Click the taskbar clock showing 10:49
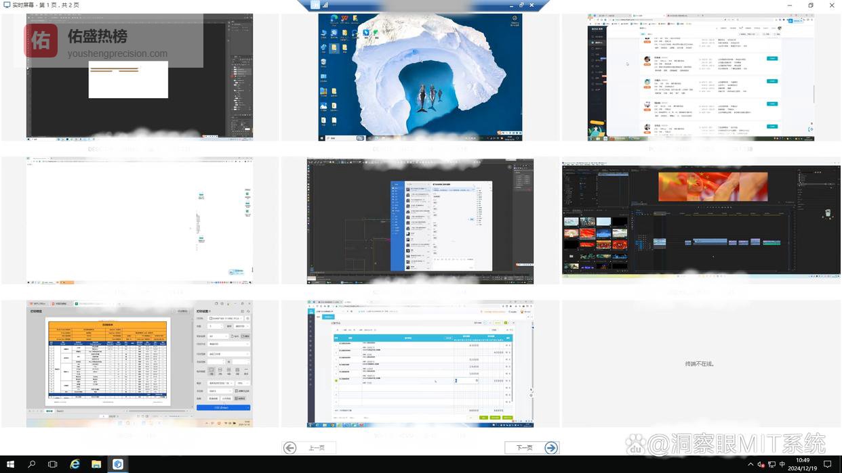Image resolution: width=842 pixels, height=473 pixels. tap(803, 464)
